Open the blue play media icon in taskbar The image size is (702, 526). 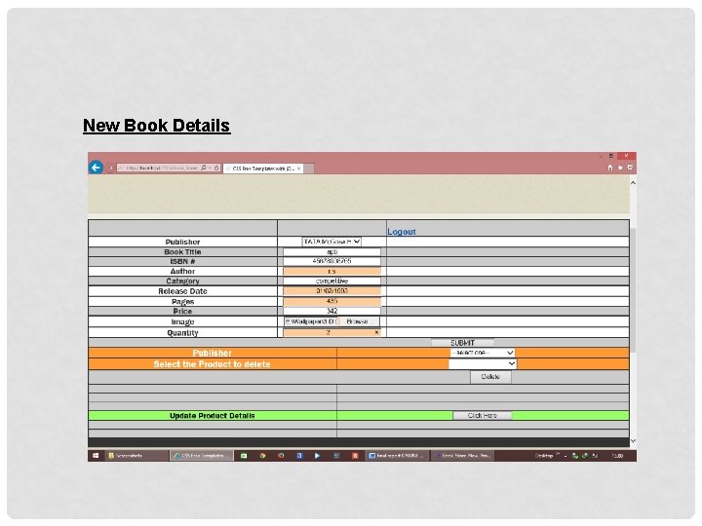pos(318,456)
